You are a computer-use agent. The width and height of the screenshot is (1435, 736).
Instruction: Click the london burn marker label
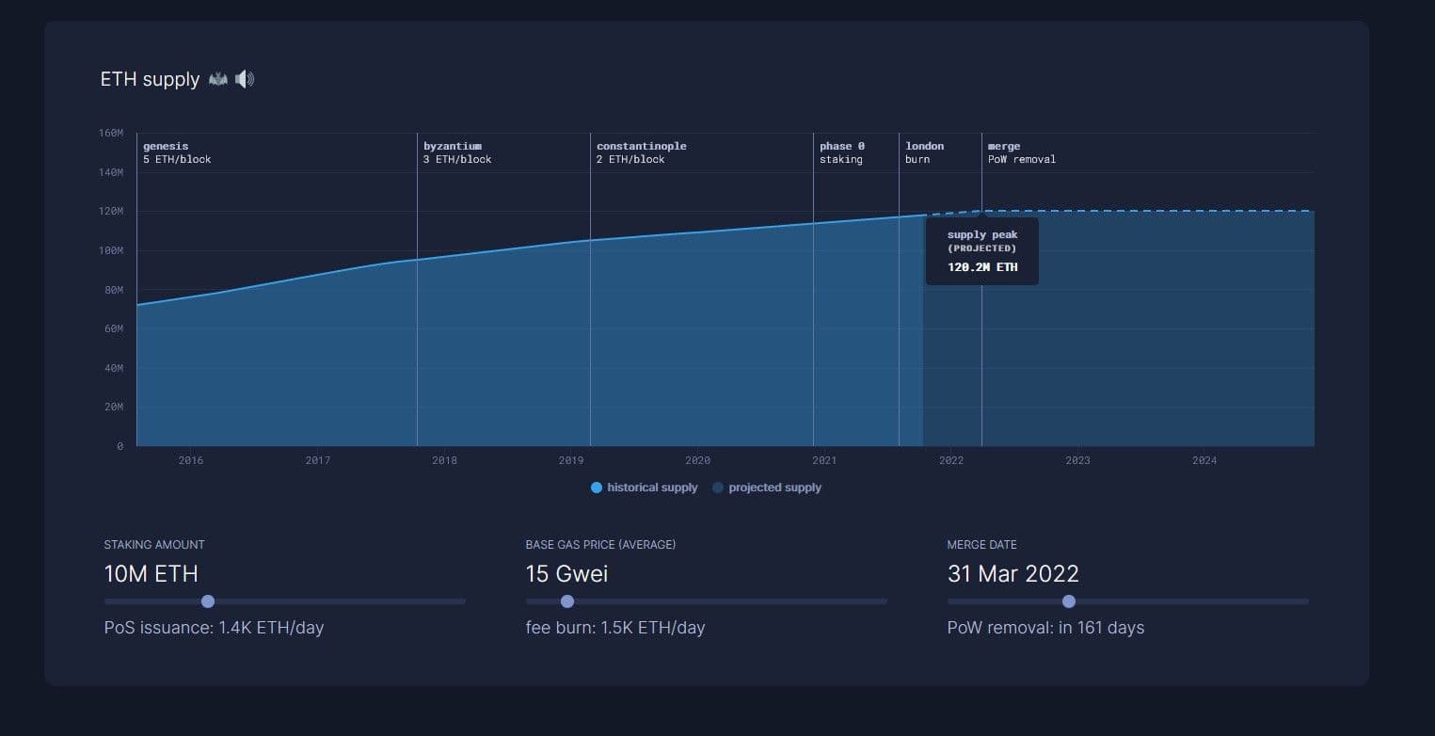[x=924, y=152]
